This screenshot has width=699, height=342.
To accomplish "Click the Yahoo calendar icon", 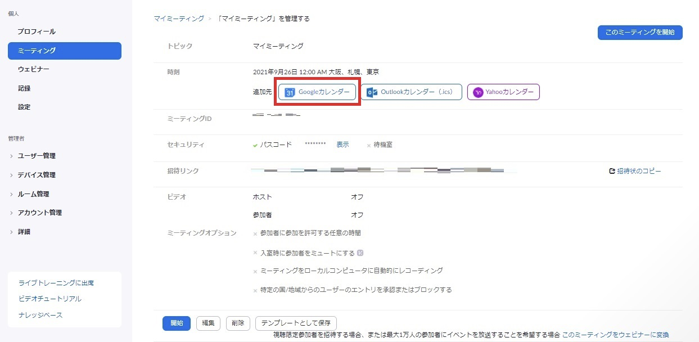I will pos(478,92).
